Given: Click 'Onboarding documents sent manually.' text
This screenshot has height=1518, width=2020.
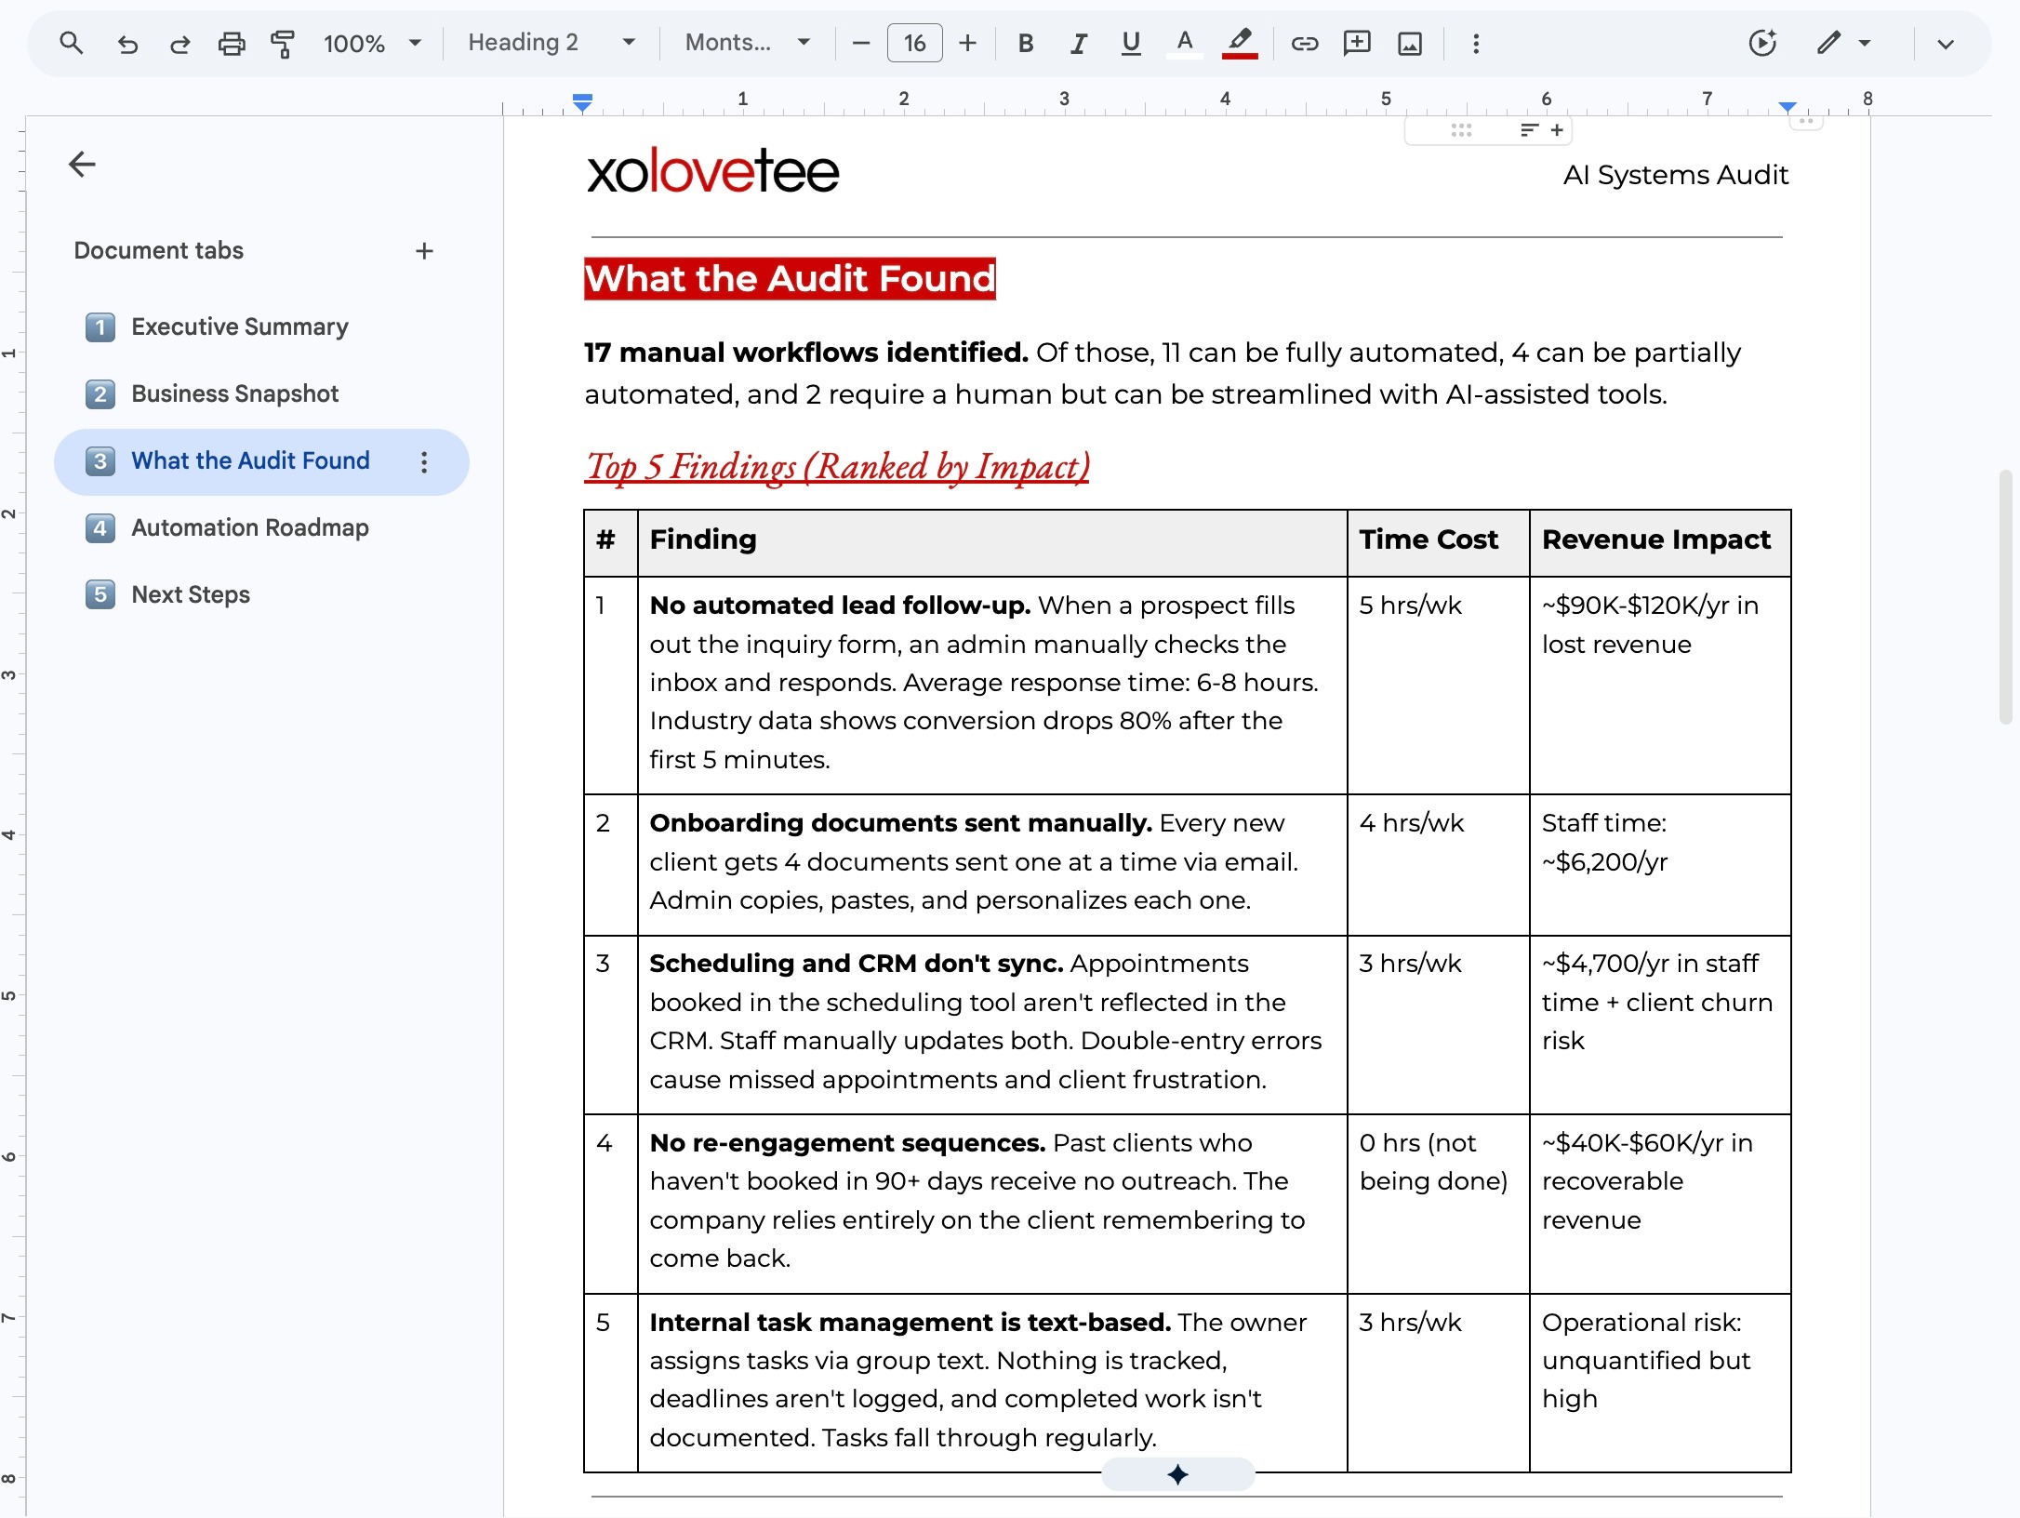Looking at the screenshot, I should (900, 823).
